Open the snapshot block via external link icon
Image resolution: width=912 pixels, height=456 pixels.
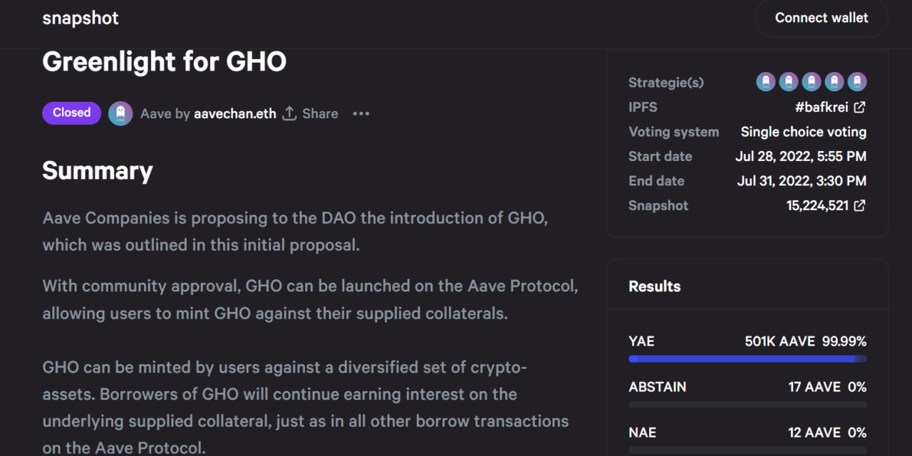pyautogui.click(x=859, y=205)
